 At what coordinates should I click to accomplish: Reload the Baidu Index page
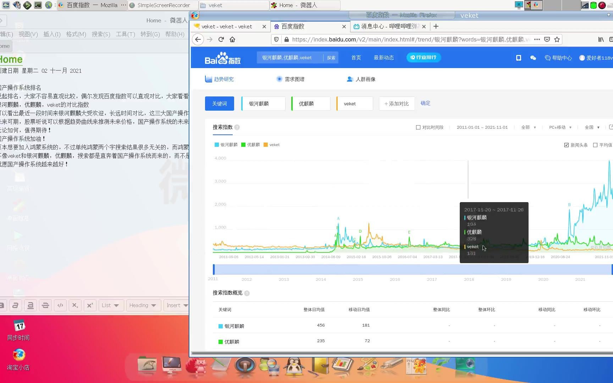click(x=221, y=39)
